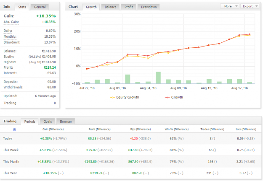Click the Lots (Difference) column header
The height and width of the screenshot is (181, 263).
point(246,129)
